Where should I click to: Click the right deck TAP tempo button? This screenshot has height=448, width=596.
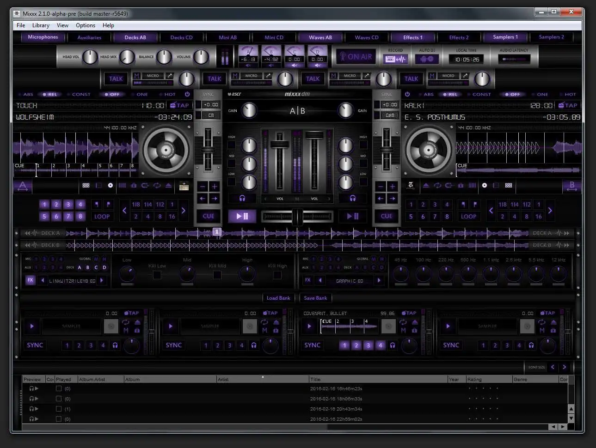[568, 105]
